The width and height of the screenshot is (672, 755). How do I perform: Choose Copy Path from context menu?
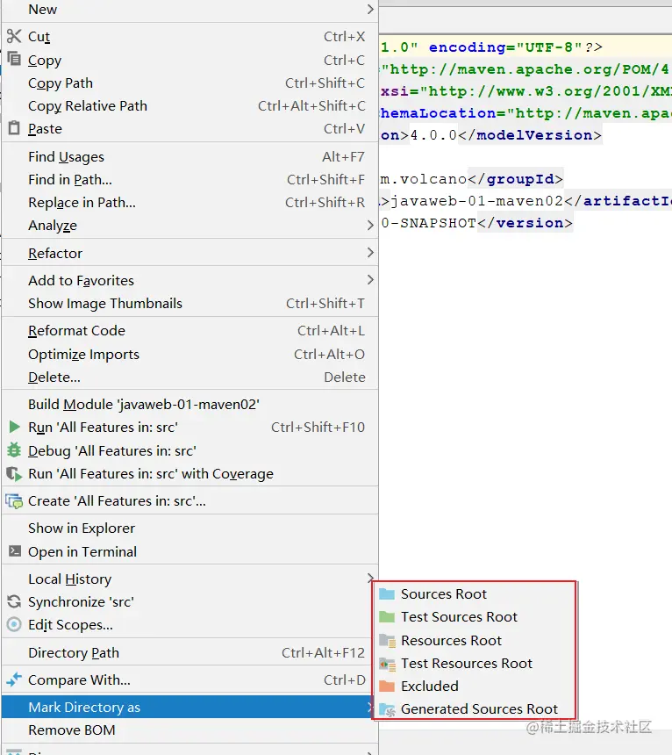tap(190, 83)
